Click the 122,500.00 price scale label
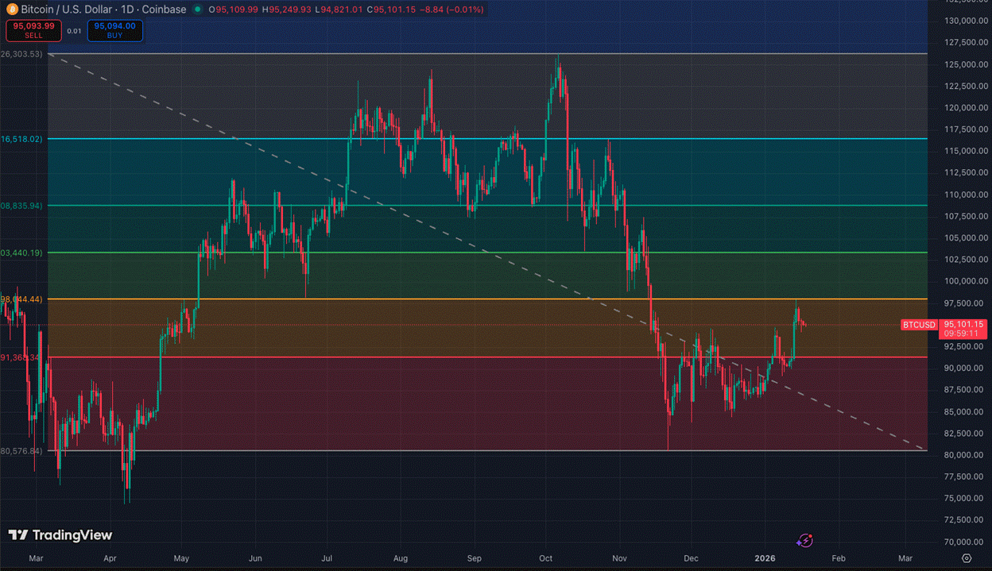The height and width of the screenshot is (571, 992). tap(964, 86)
